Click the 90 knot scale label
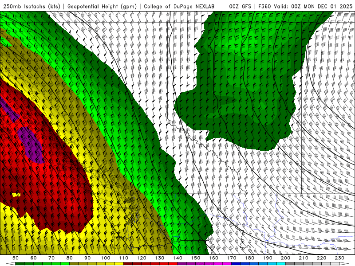This screenshot has width=355, height=266. [87, 258]
